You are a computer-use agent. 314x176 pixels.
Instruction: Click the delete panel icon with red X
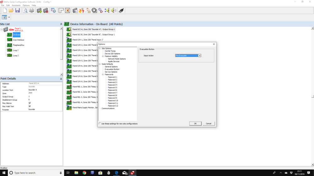point(46,11)
